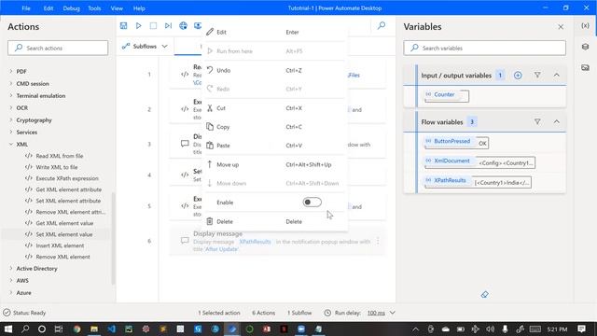The width and height of the screenshot is (597, 336).
Task: Open the variables pane {x} icon
Action: 585,25
